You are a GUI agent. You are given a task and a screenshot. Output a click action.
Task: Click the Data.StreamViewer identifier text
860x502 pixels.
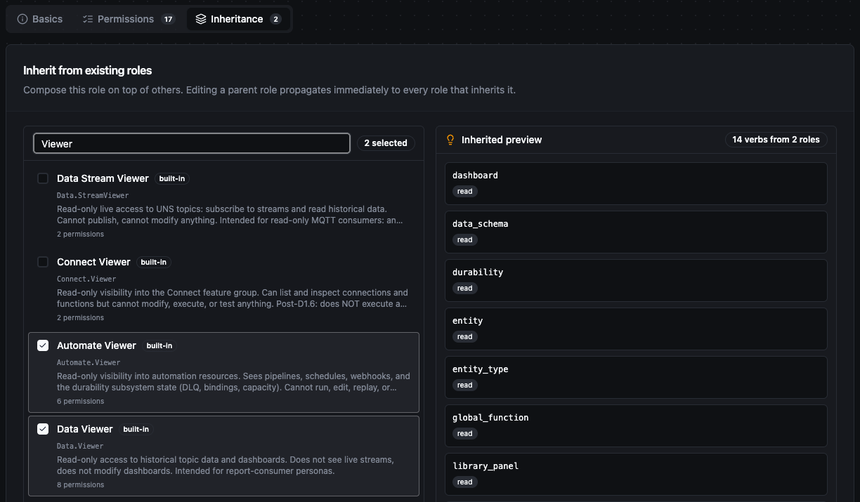(x=93, y=195)
